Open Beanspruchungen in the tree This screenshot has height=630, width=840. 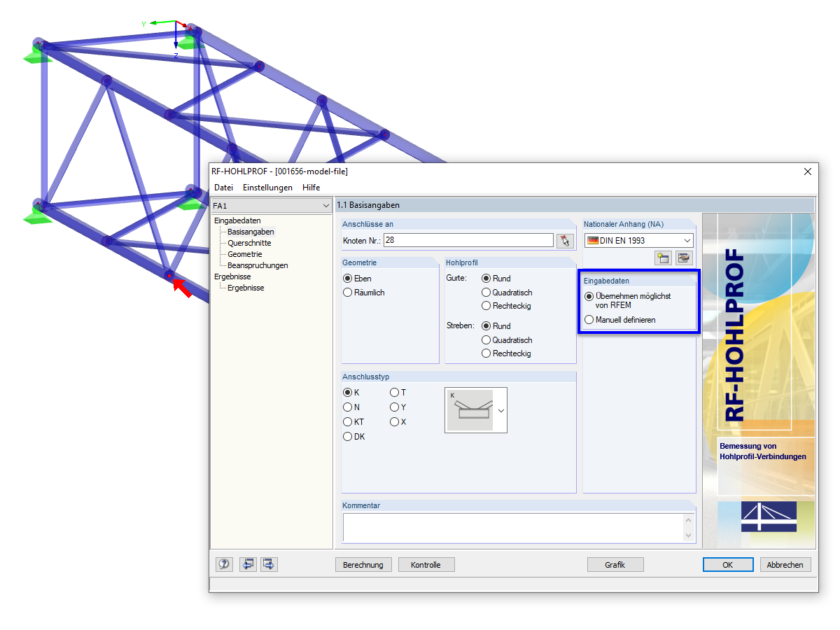pos(258,265)
